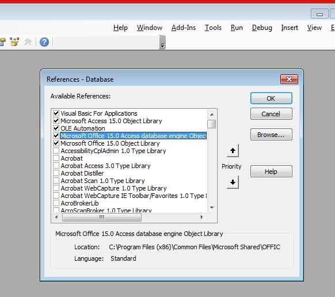Check AccessibilityCplAdmin 1.0 Type Library

(x=56, y=150)
